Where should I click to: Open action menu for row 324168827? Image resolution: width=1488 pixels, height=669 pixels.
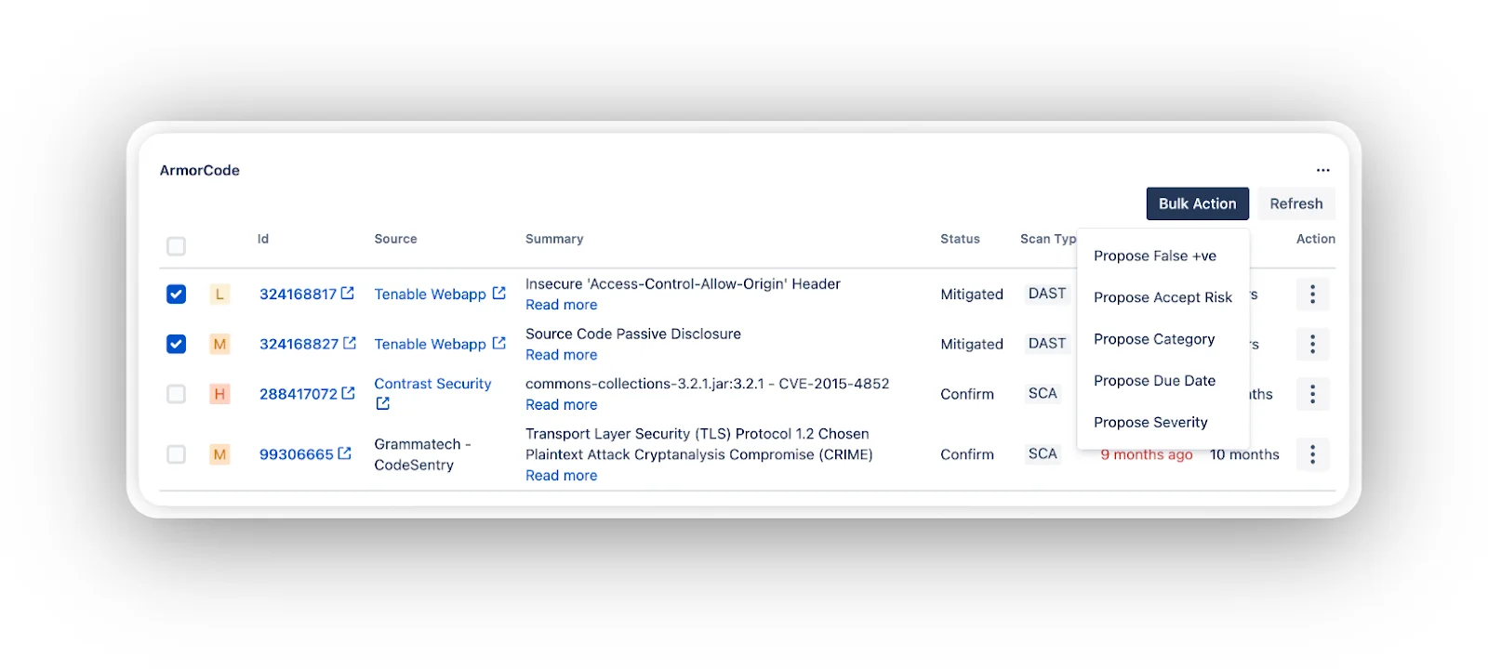point(1312,344)
